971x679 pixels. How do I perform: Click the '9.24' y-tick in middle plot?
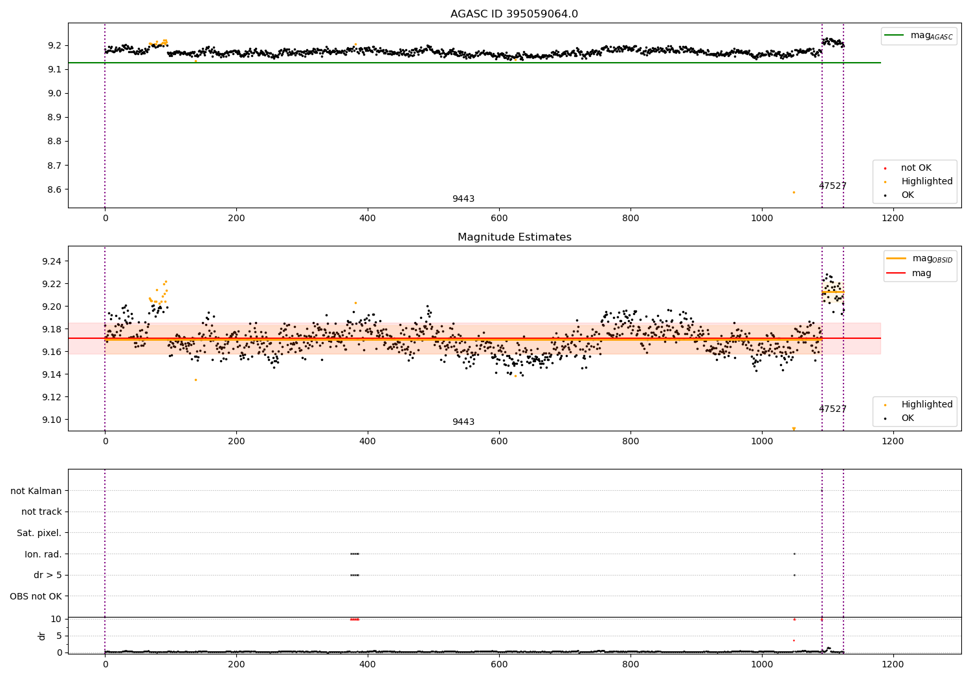pyautogui.click(x=52, y=261)
